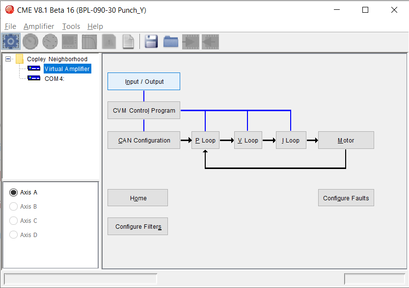
Task: Save amplifier data with the floppy disk icon
Action: (x=151, y=42)
